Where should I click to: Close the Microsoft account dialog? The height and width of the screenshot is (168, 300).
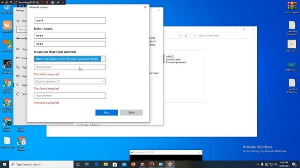click(145, 7)
